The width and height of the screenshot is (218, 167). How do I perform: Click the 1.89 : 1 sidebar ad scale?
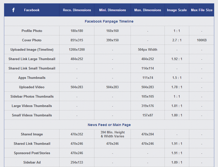click(177, 162)
